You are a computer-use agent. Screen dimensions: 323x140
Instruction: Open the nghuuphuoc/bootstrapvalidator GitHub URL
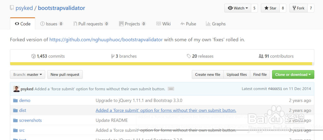(106, 39)
